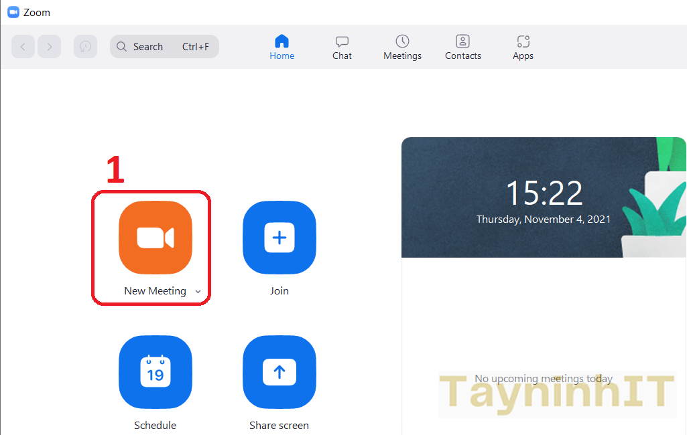Switch to the Meetings tab
687x435 pixels.
point(402,48)
